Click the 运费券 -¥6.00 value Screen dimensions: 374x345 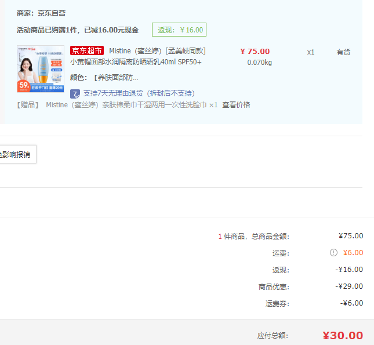click(x=351, y=303)
